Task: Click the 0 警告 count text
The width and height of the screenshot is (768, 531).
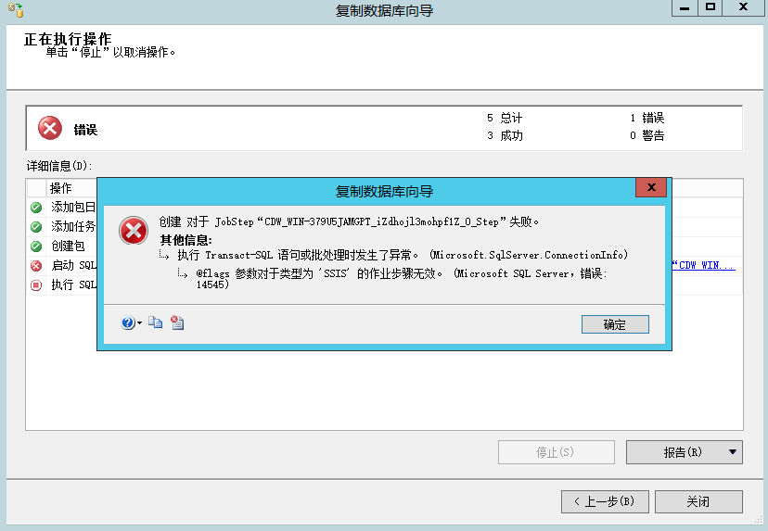Action: click(x=647, y=135)
